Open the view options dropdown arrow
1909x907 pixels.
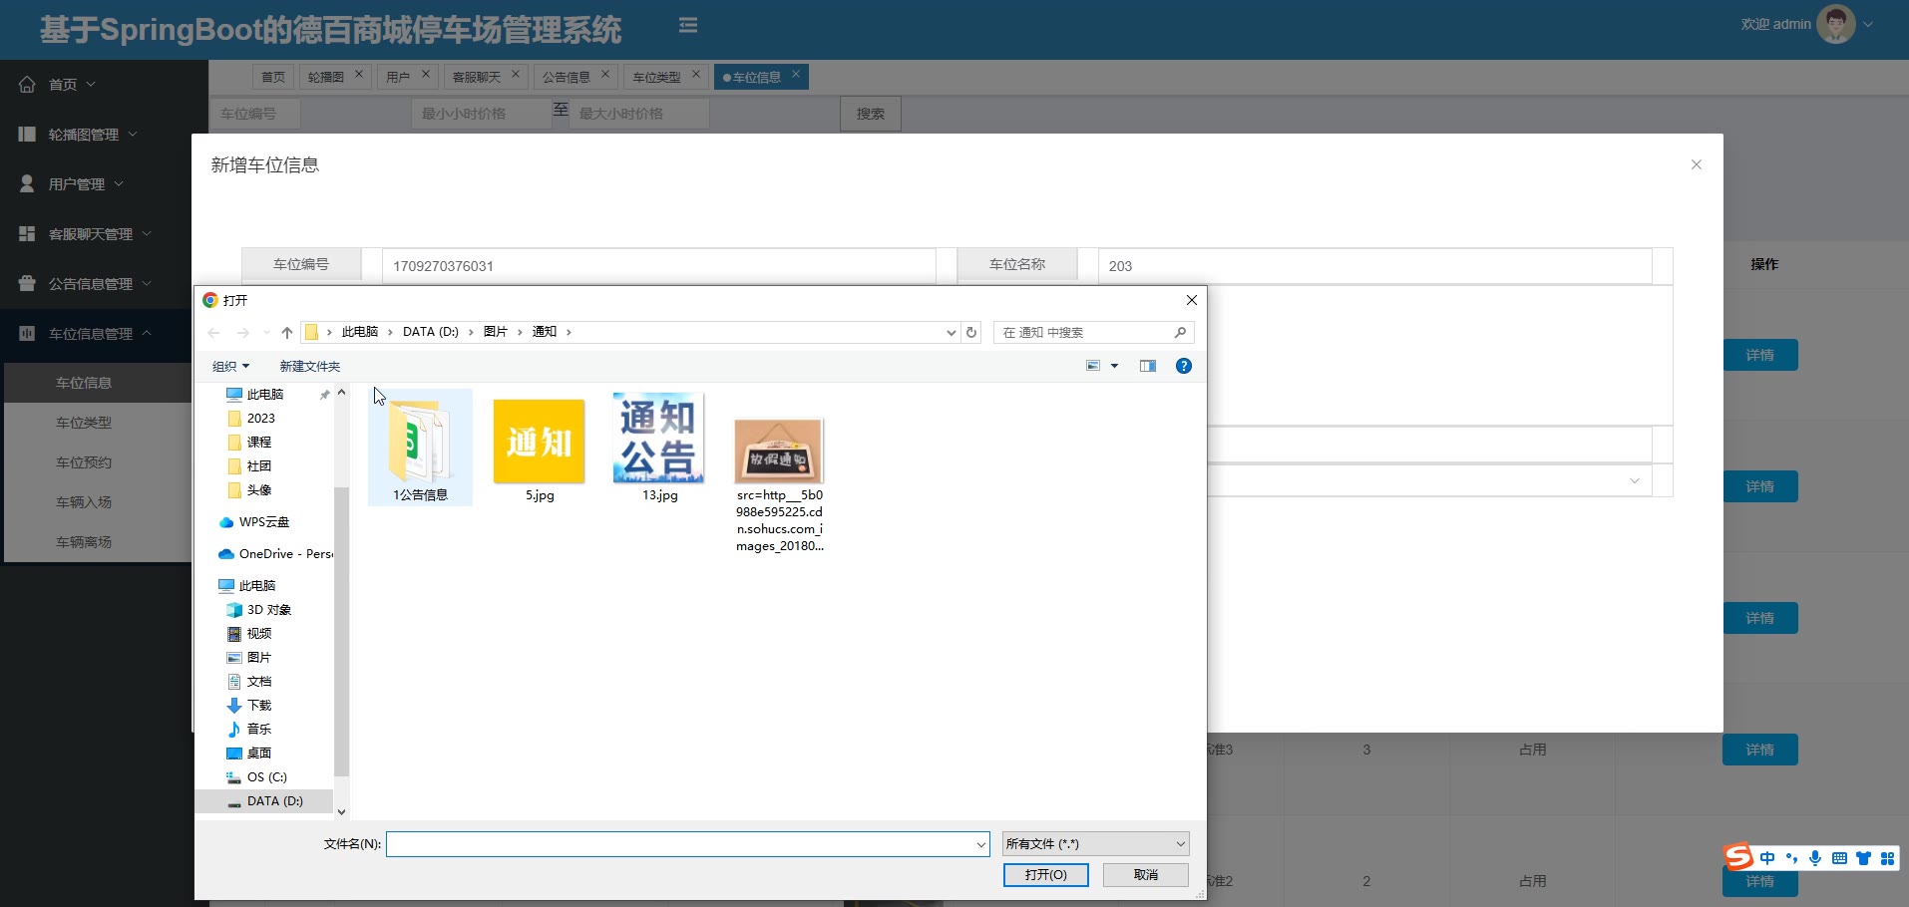[1115, 366]
